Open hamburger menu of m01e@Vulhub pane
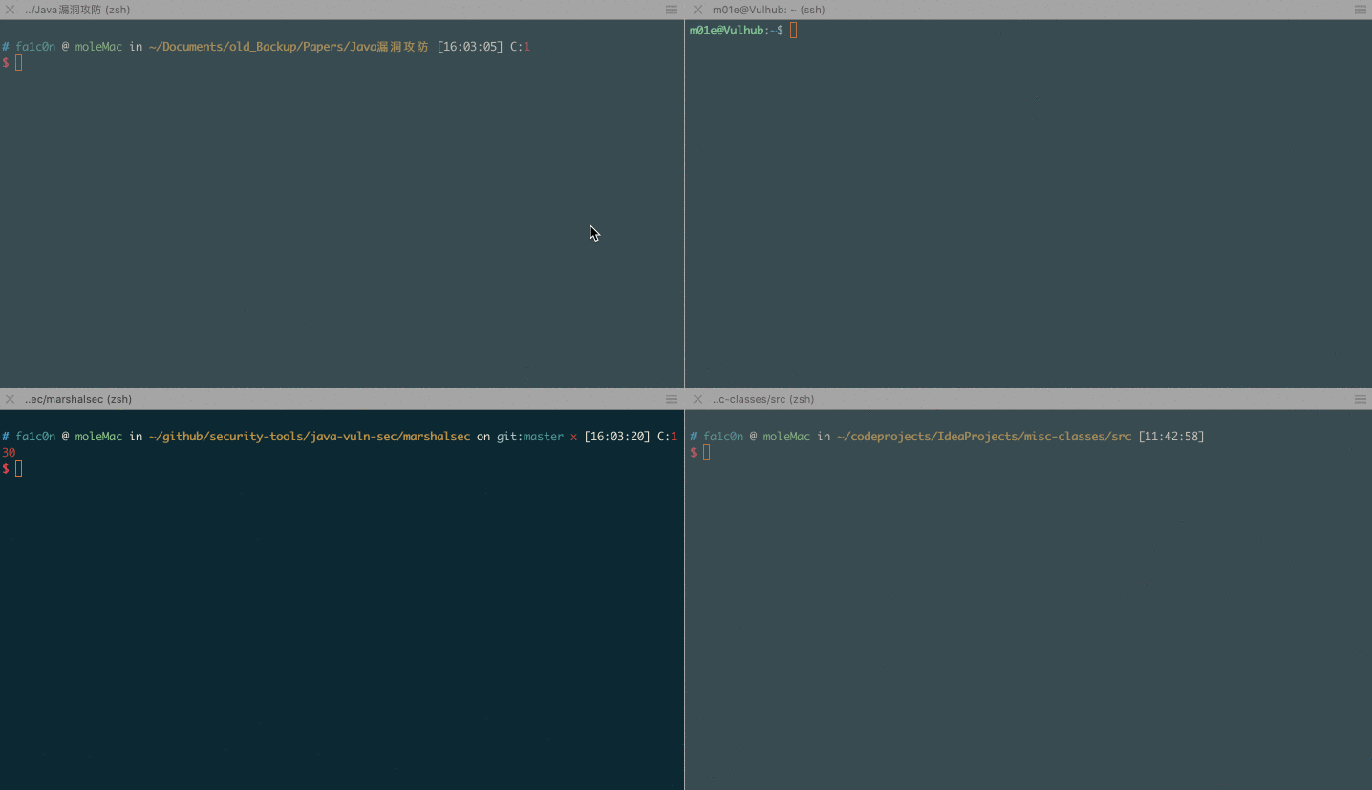The height and width of the screenshot is (790, 1372). pyautogui.click(x=1360, y=10)
